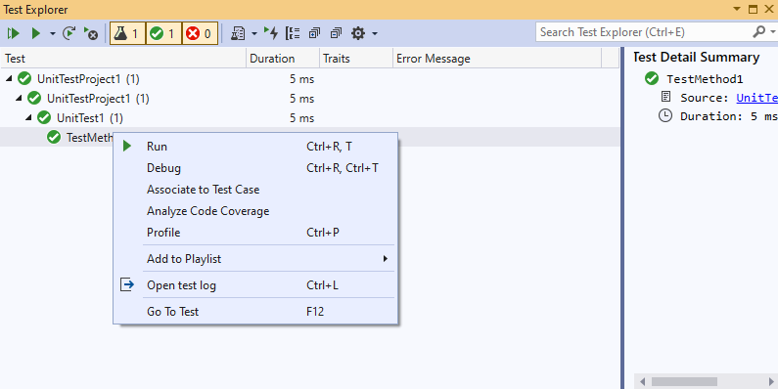Screen dimensions: 778x389
Task: Click the Traits column header
Action: [x=356, y=59]
